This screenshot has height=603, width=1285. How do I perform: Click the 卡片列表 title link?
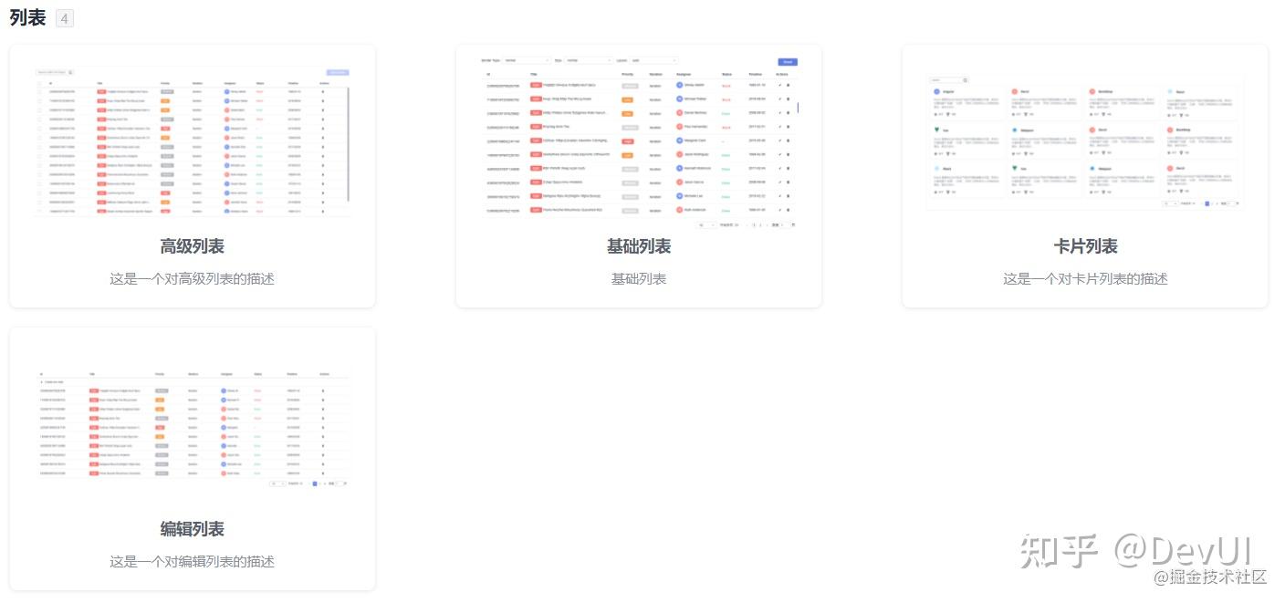click(x=1084, y=245)
